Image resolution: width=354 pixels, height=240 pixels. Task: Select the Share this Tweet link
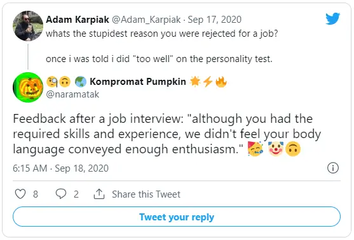(146, 194)
